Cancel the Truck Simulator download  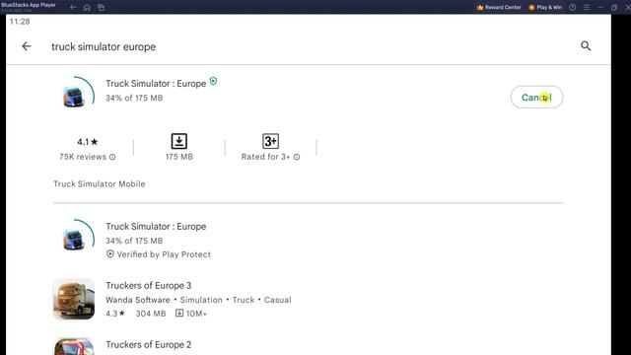pyautogui.click(x=536, y=97)
